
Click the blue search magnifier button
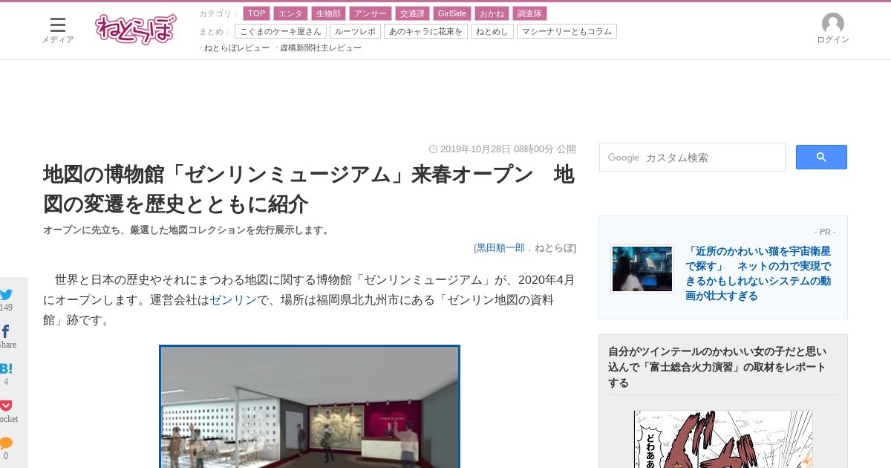[x=821, y=157]
